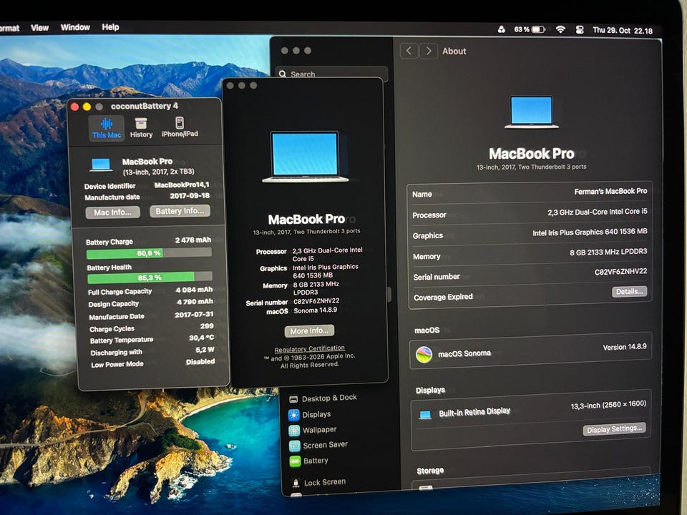Go forward with the System Settings forward arrow
This screenshot has width=687, height=515.
[x=429, y=51]
